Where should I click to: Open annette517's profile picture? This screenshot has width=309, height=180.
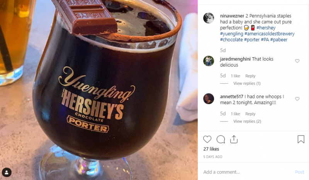pyautogui.click(x=209, y=99)
